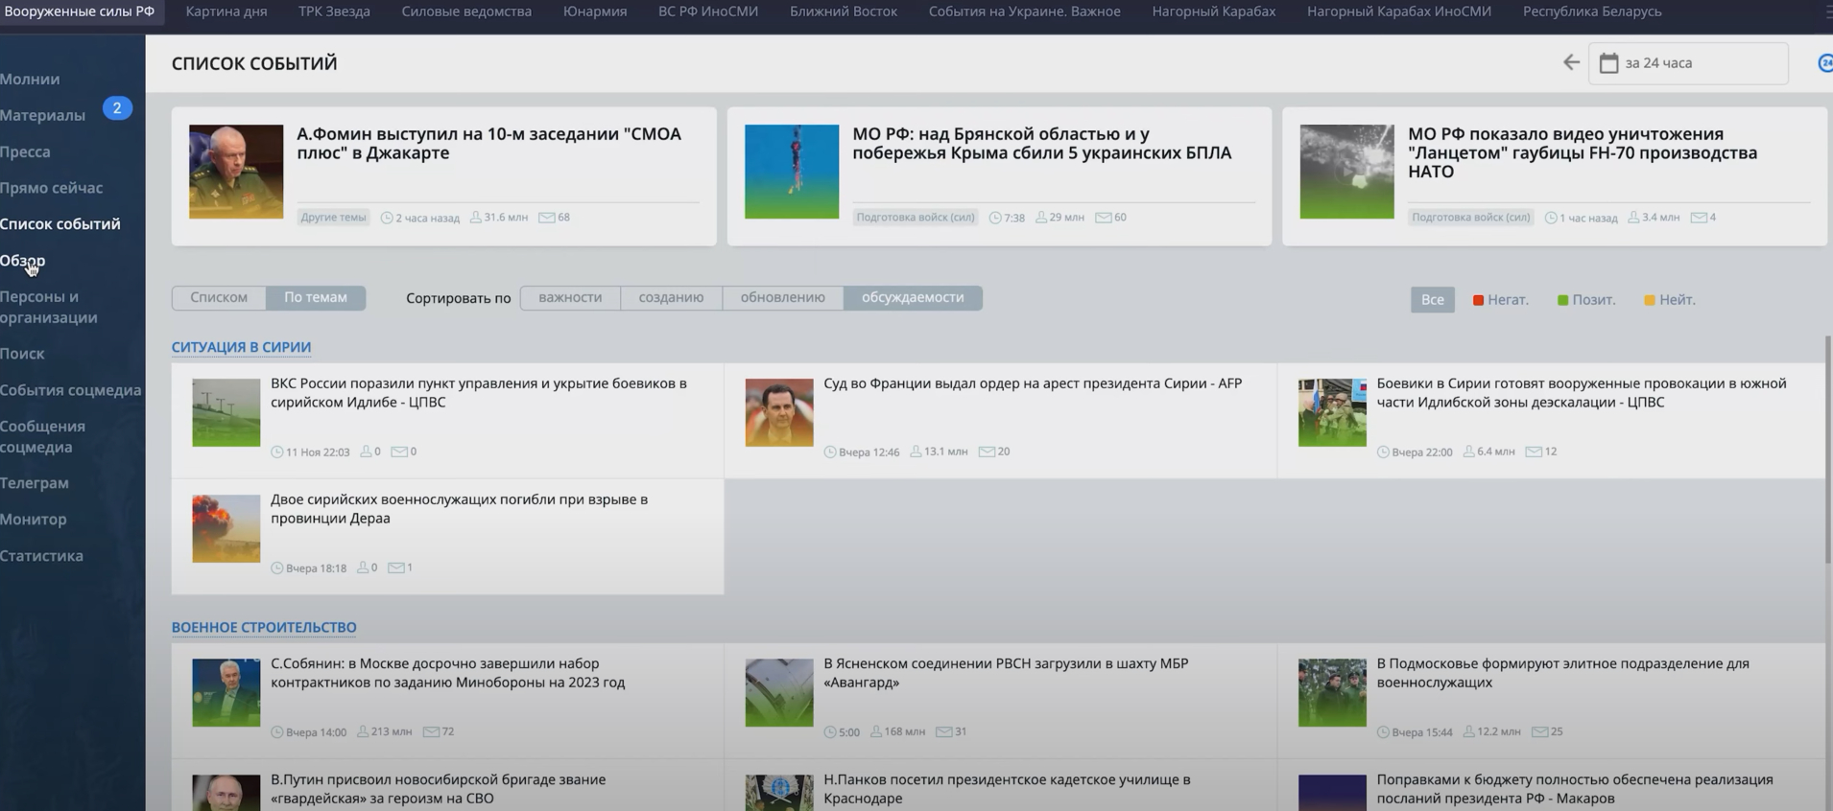This screenshot has height=811, width=1833.
Task: Click audience icon on Брянской областью БПЛА card
Action: coord(1040,218)
